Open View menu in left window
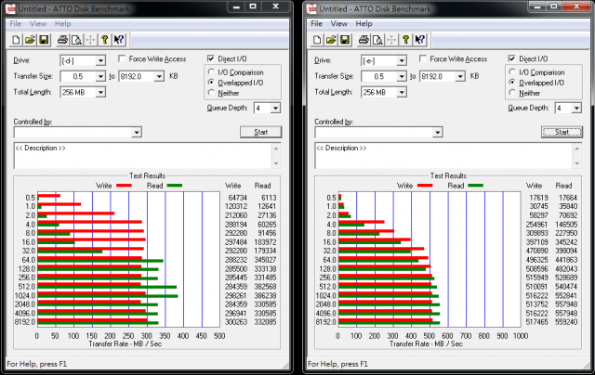The height and width of the screenshot is (375, 595). tap(38, 23)
